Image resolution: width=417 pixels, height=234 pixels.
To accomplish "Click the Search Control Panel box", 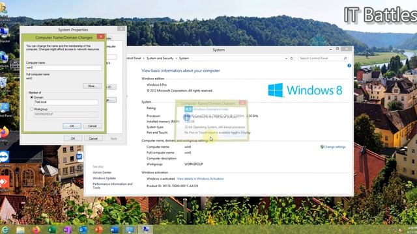I will [x=323, y=58].
